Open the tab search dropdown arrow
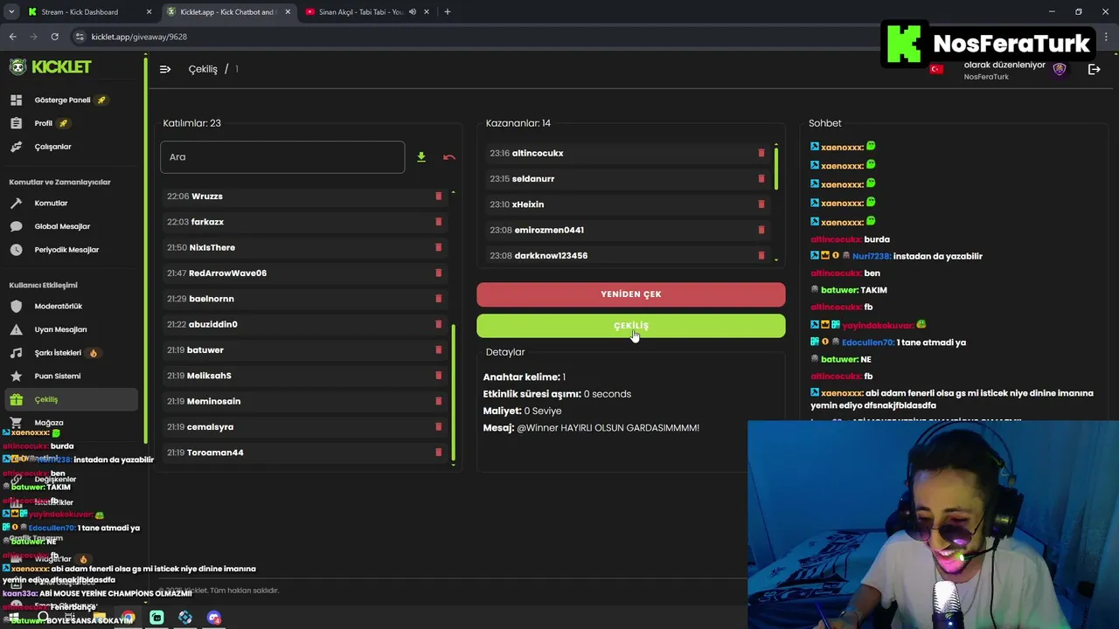The image size is (1119, 629). click(11, 12)
